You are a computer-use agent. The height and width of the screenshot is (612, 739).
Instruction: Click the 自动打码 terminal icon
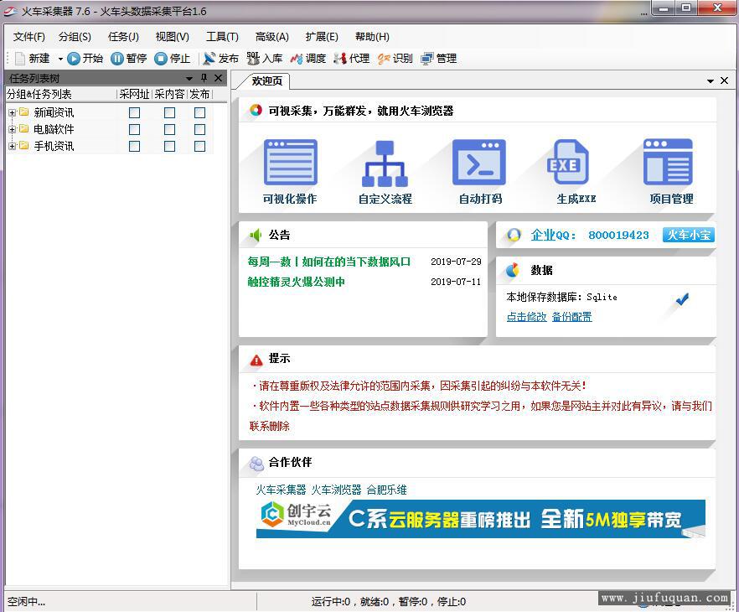click(479, 162)
